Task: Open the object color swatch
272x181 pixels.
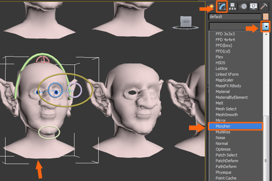Action: click(266, 17)
